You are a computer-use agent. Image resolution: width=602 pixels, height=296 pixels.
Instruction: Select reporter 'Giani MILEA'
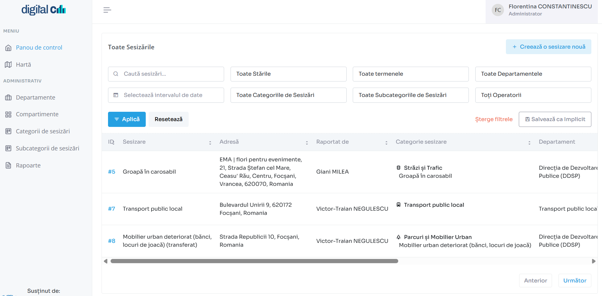click(x=332, y=172)
